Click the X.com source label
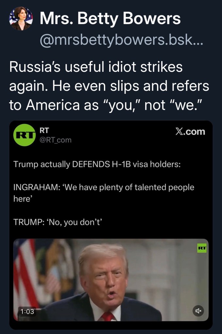This screenshot has width=222, height=334. click(190, 132)
